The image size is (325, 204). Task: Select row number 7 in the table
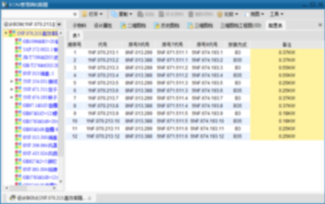pos(74,98)
